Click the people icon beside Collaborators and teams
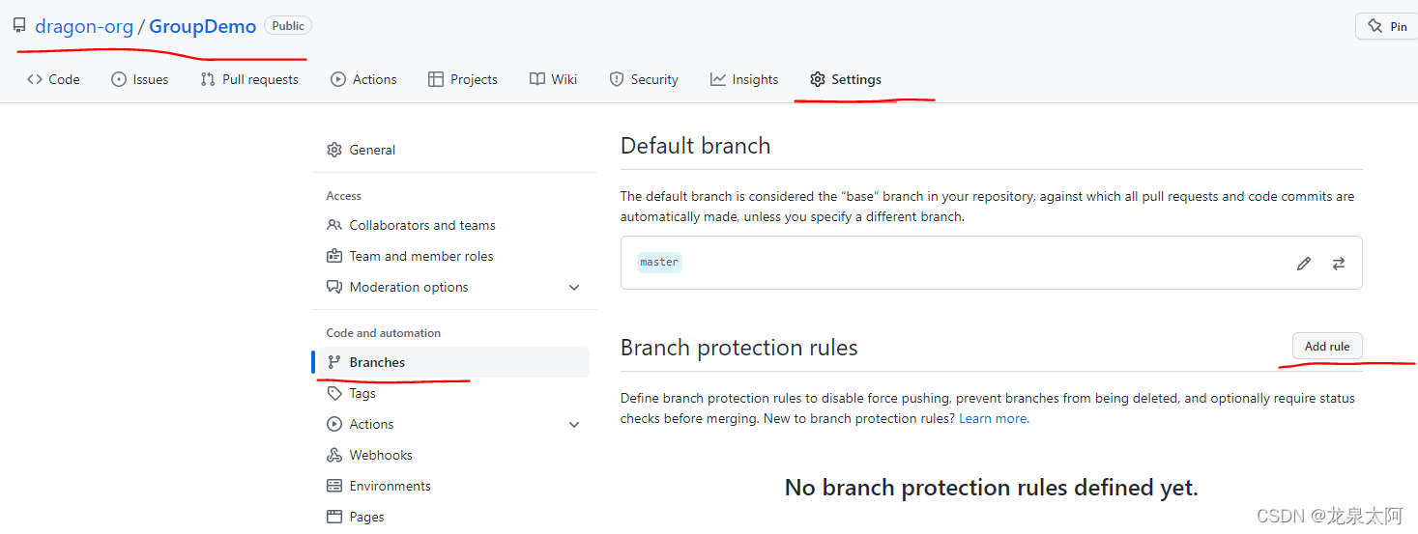 click(334, 225)
